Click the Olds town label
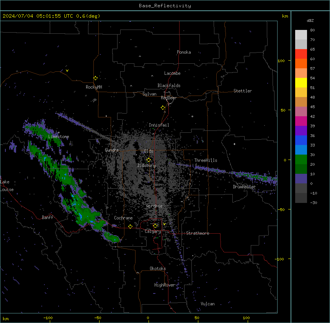This screenshot has height=323, width=330. [149, 151]
